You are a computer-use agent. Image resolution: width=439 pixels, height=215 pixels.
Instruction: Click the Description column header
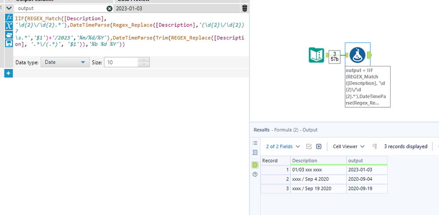click(x=319, y=160)
